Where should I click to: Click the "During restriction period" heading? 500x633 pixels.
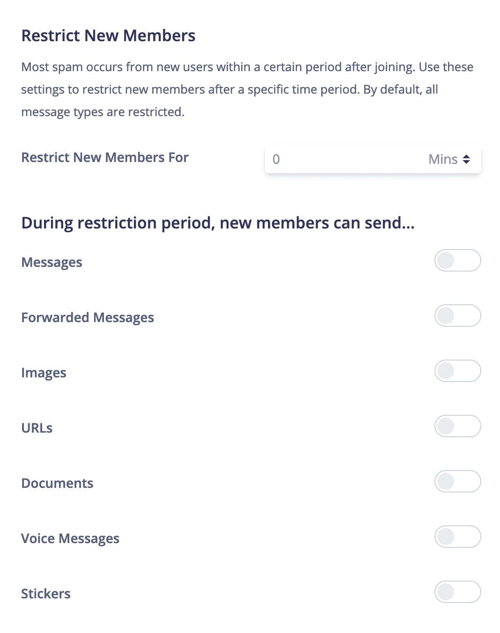click(218, 223)
